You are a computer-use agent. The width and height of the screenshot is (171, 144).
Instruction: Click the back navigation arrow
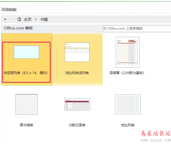click(5, 19)
